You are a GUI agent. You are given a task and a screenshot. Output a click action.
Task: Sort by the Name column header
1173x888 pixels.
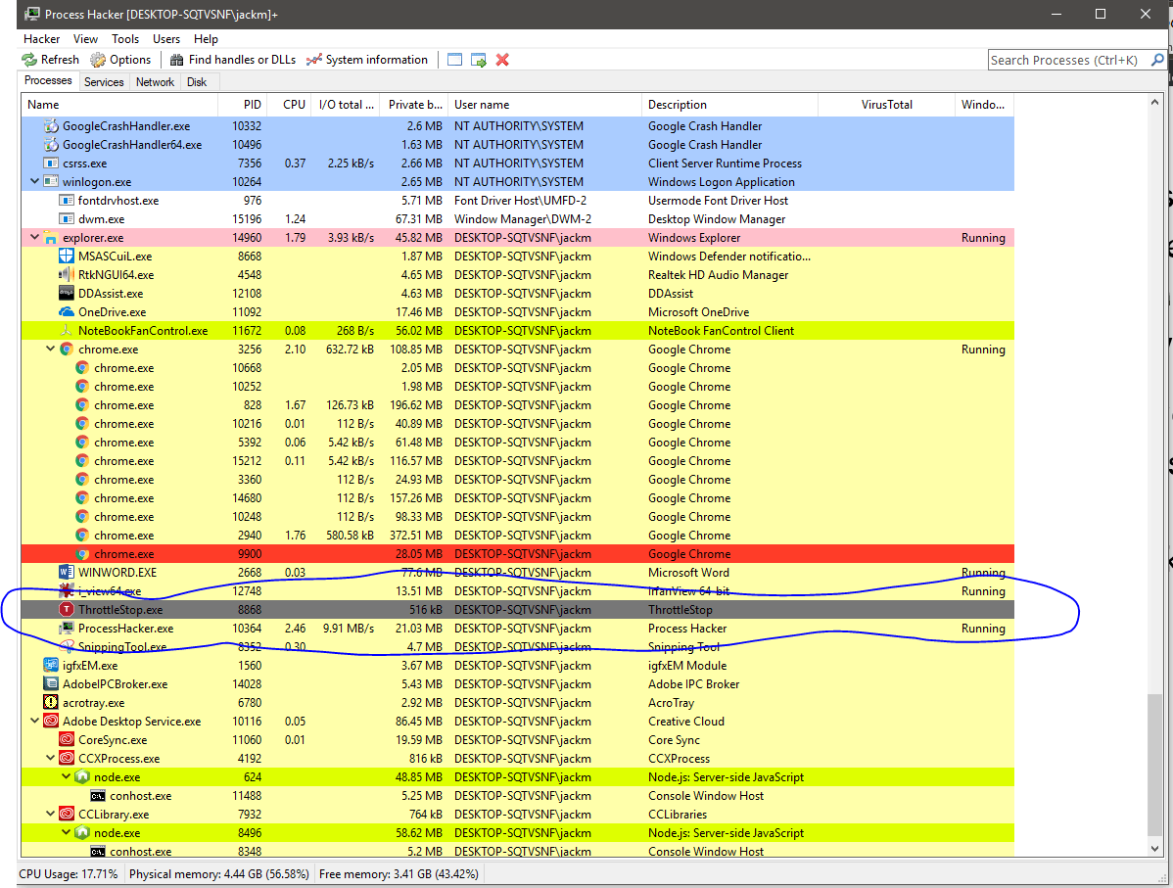tap(119, 105)
